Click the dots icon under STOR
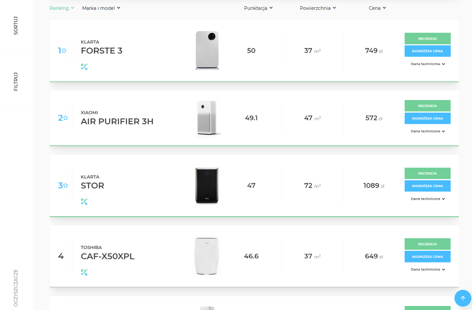Viewport: 472px width, 310px height. pos(84,201)
